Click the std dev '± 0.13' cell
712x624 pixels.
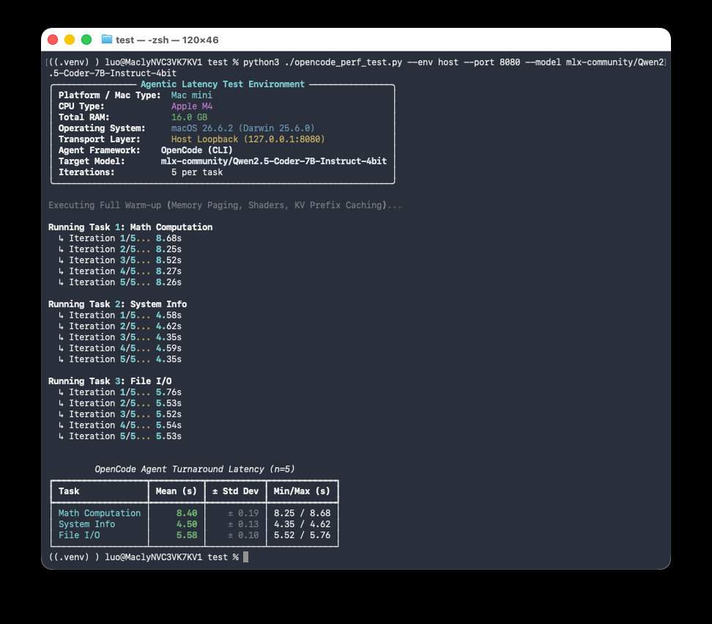click(x=243, y=524)
